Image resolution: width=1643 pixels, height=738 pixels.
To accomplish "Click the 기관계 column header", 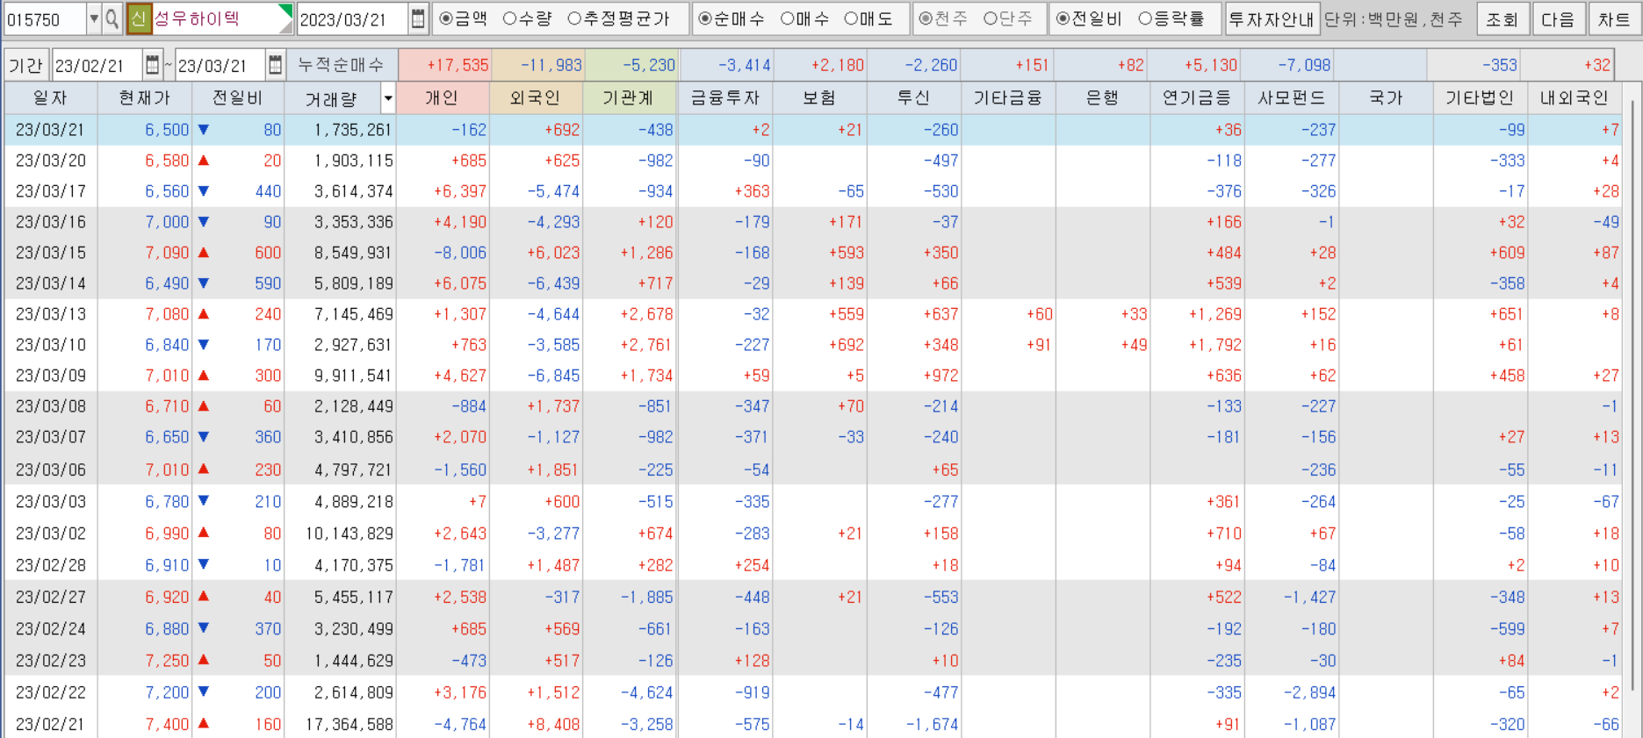I will [628, 98].
